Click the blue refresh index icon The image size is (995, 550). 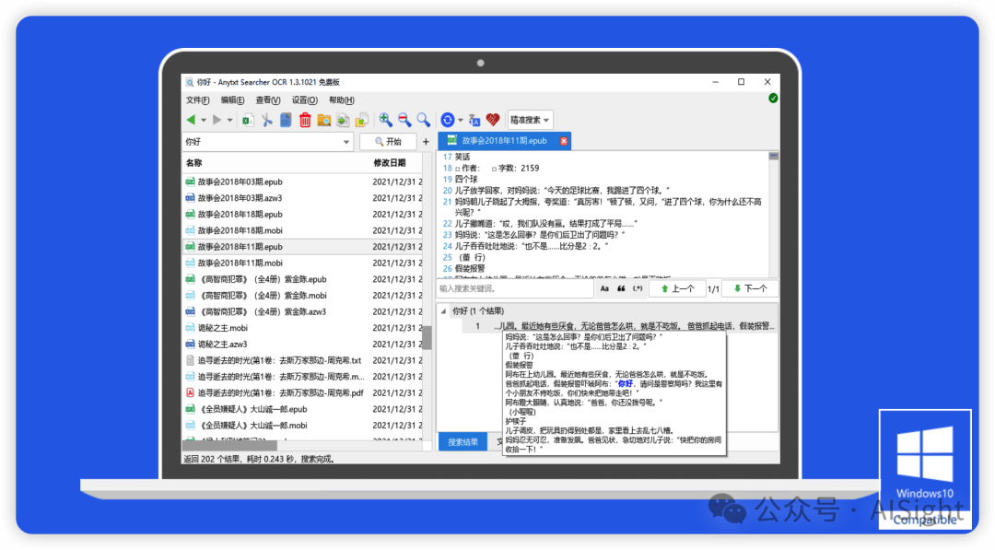(x=448, y=120)
